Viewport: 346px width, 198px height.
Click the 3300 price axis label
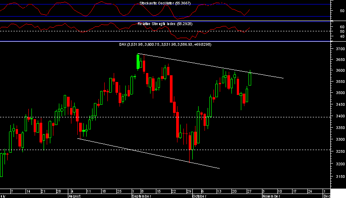(340, 139)
